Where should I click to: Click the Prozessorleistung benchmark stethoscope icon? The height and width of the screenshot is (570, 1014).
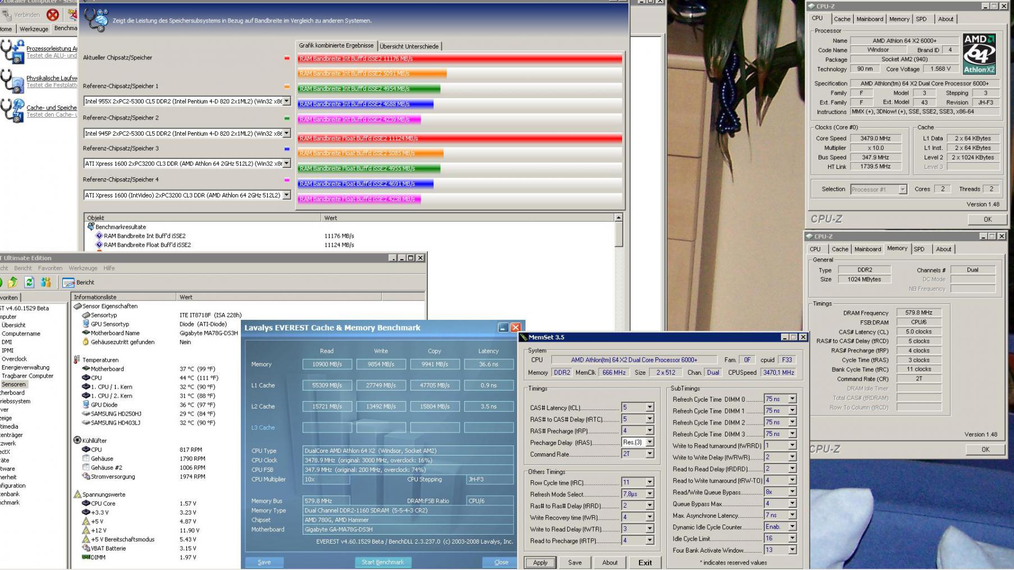pyautogui.click(x=12, y=52)
